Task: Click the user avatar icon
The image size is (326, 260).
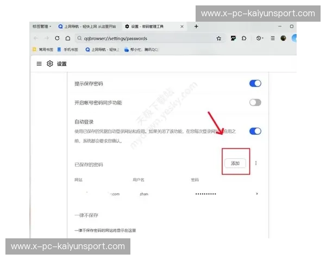Action: click(x=283, y=38)
